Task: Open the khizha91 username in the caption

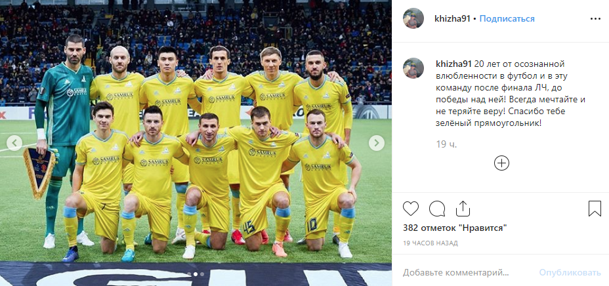Action: coord(454,64)
